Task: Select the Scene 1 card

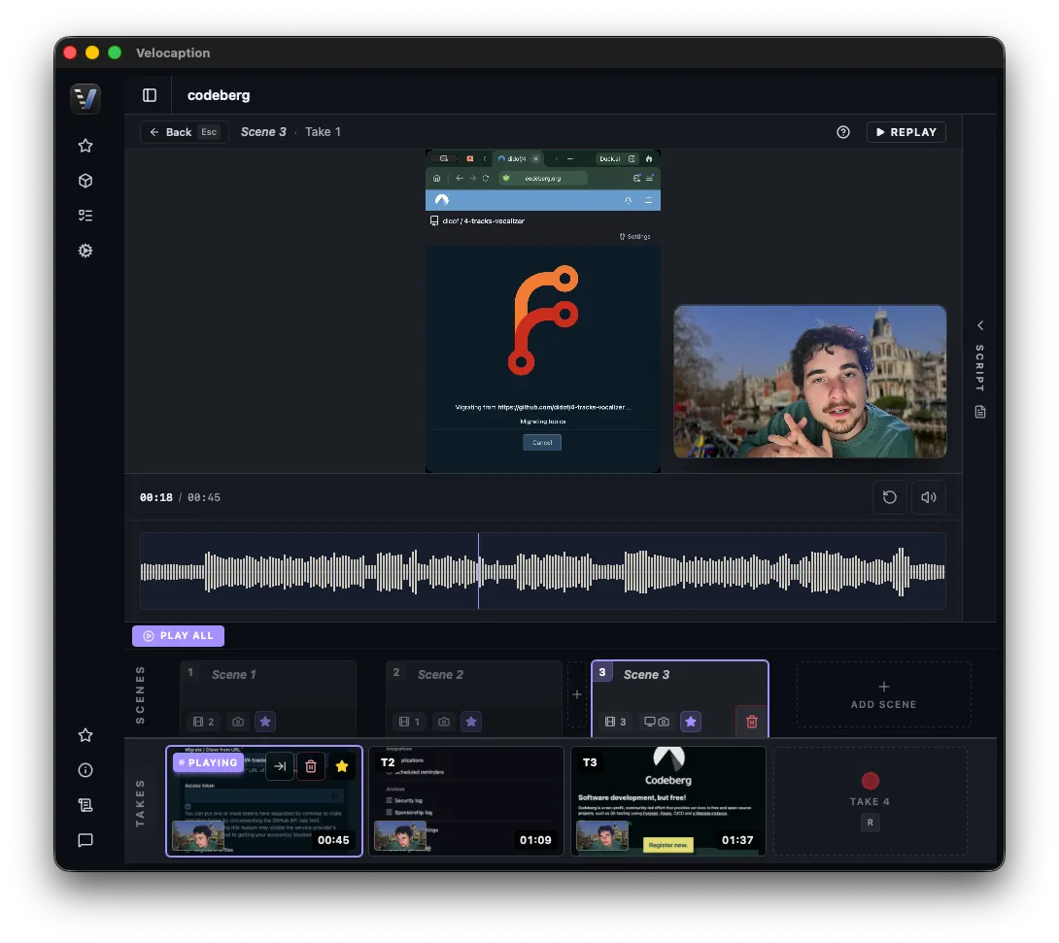Action: 268,698
